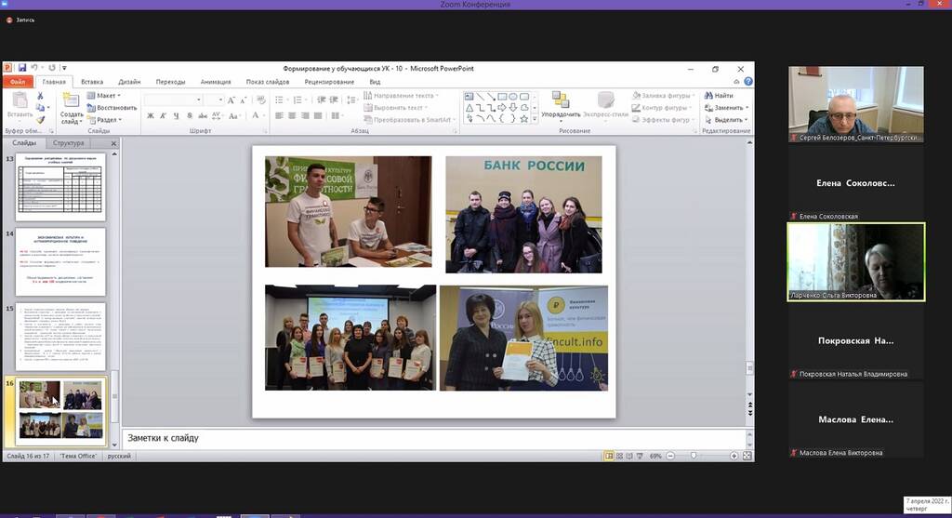Open the Дизайн ribbon tab

point(129,82)
